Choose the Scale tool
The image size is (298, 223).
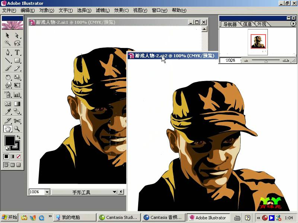click(x=17, y=77)
